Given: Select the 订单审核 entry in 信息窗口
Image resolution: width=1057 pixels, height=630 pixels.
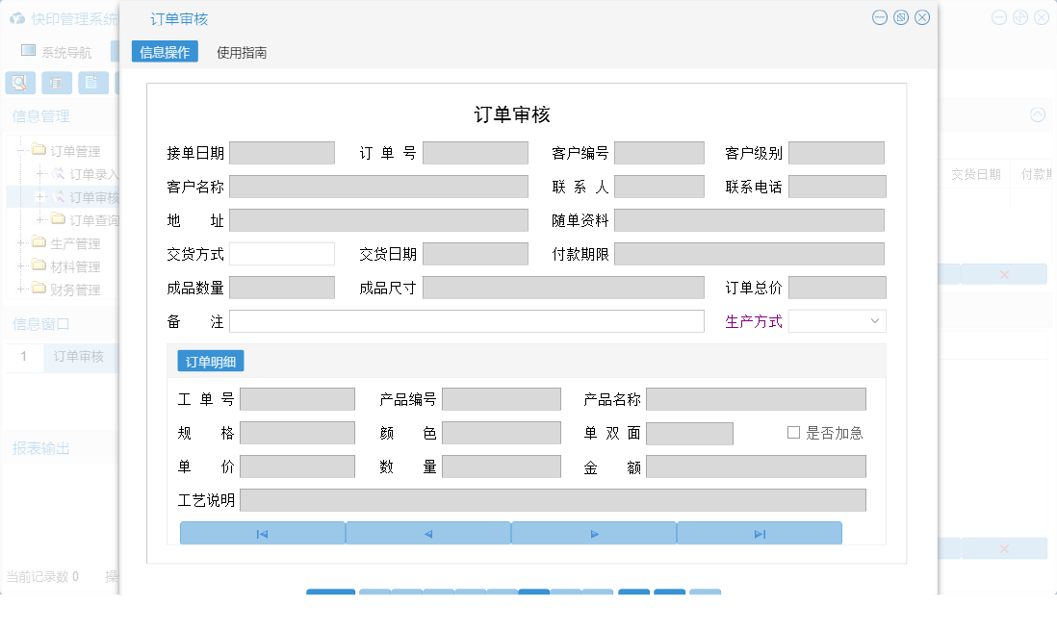Looking at the screenshot, I should (x=77, y=355).
